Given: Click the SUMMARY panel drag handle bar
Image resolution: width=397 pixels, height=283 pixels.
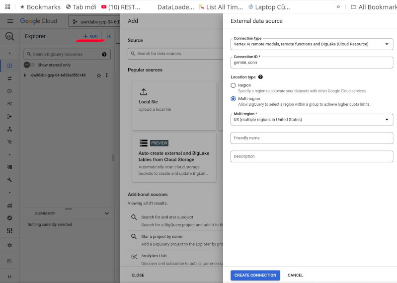Looking at the screenshot, I should pyautogui.click(x=69, y=209).
